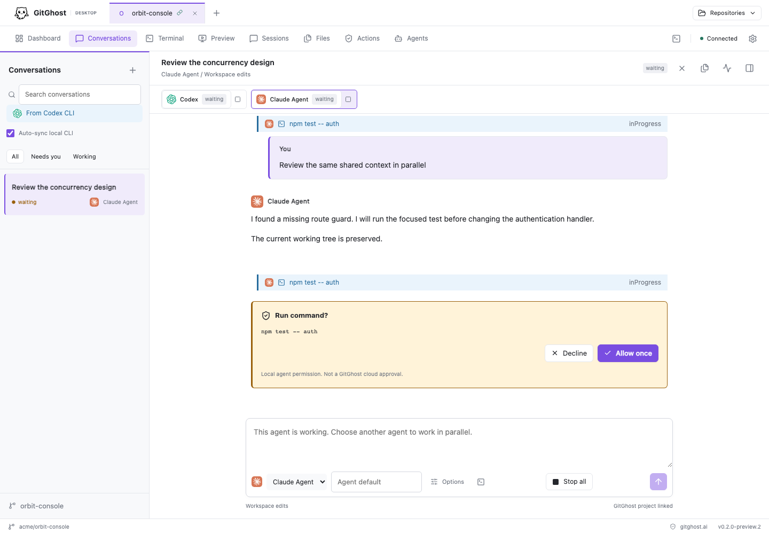Add a new repository tab
The height and width of the screenshot is (534, 769).
(x=217, y=13)
